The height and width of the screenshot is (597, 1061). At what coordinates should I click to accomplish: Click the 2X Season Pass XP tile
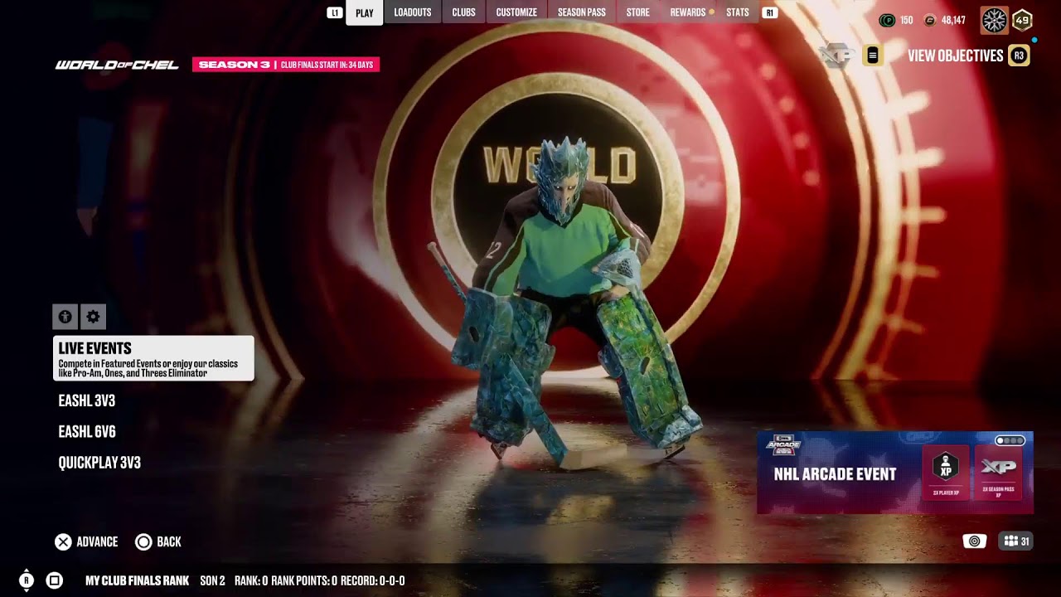click(998, 473)
